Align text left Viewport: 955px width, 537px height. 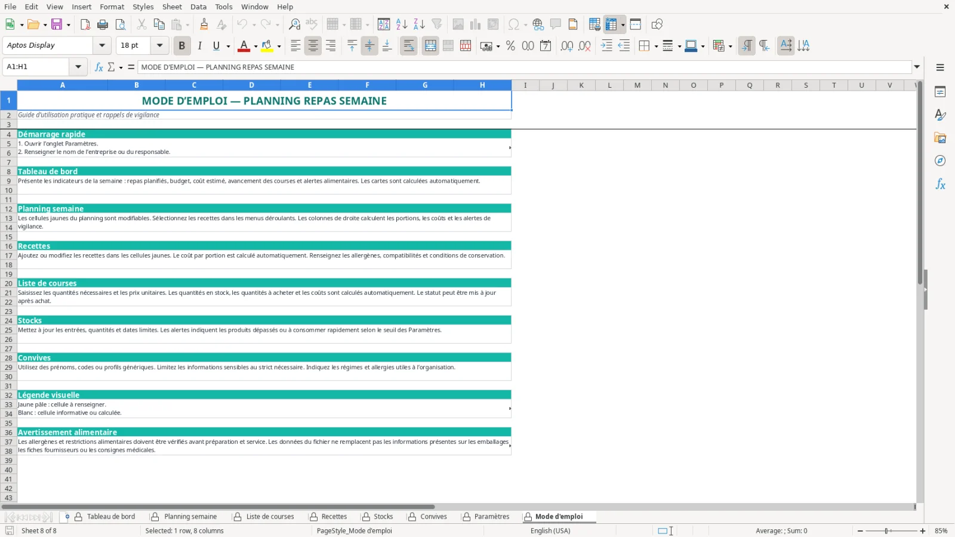[295, 46]
